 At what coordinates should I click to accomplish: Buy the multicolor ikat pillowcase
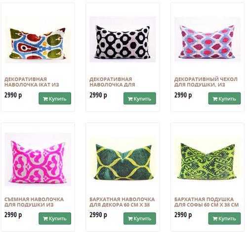point(55,98)
